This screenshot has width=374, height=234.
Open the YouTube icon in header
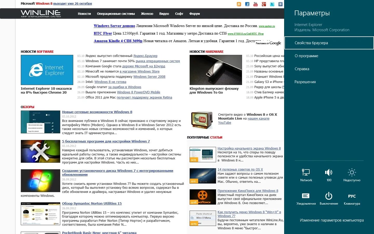click(256, 4)
